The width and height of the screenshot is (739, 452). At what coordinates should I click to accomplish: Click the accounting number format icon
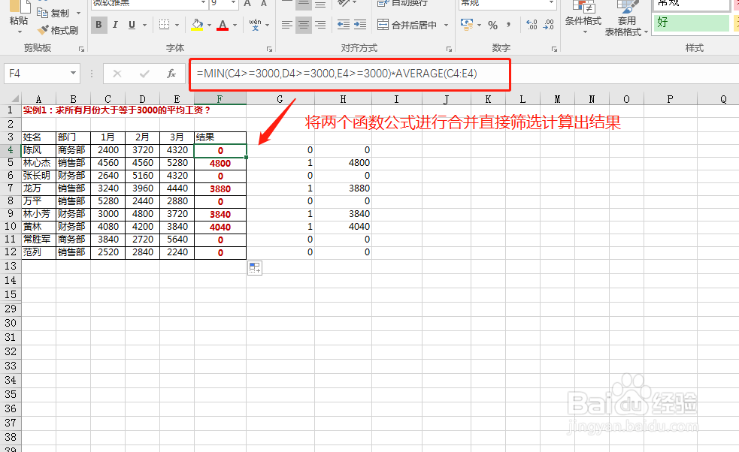click(x=467, y=25)
